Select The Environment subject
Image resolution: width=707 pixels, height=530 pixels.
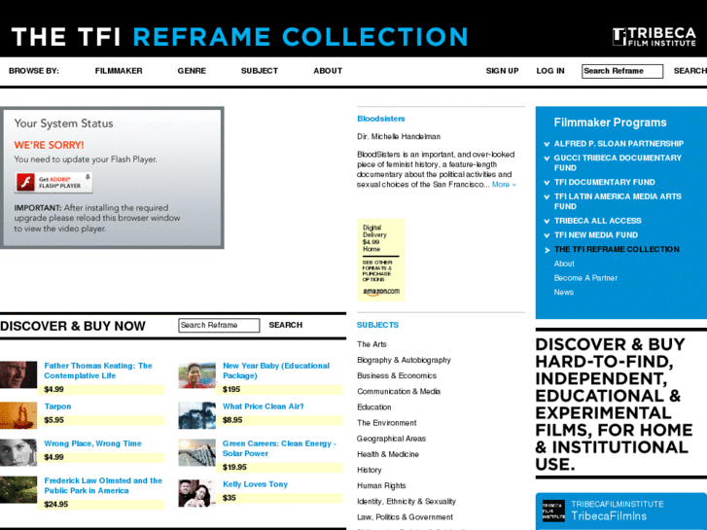(x=386, y=423)
